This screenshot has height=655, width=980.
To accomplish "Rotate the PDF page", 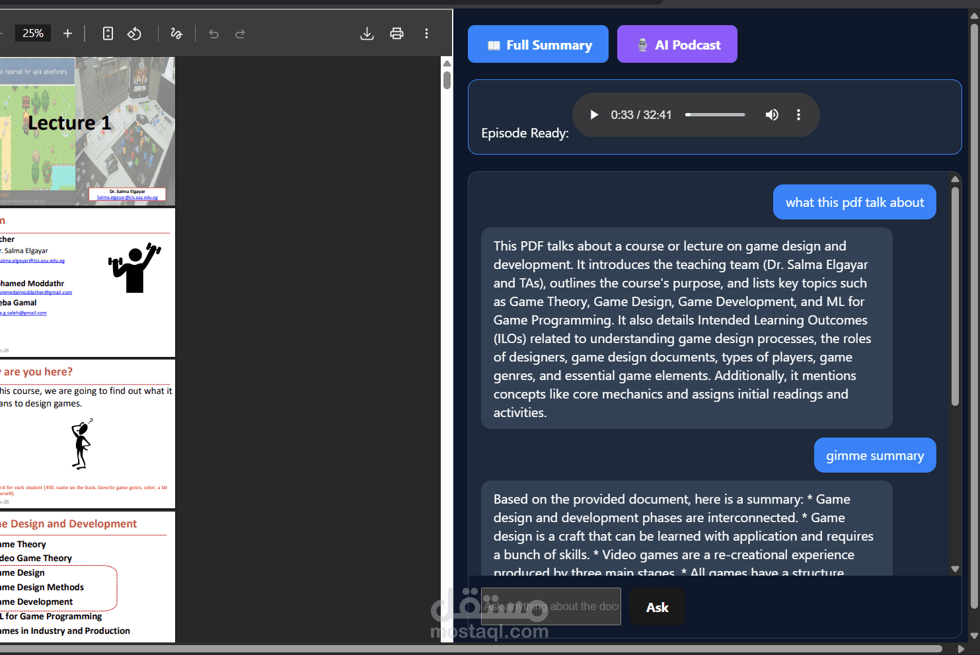I will [134, 33].
